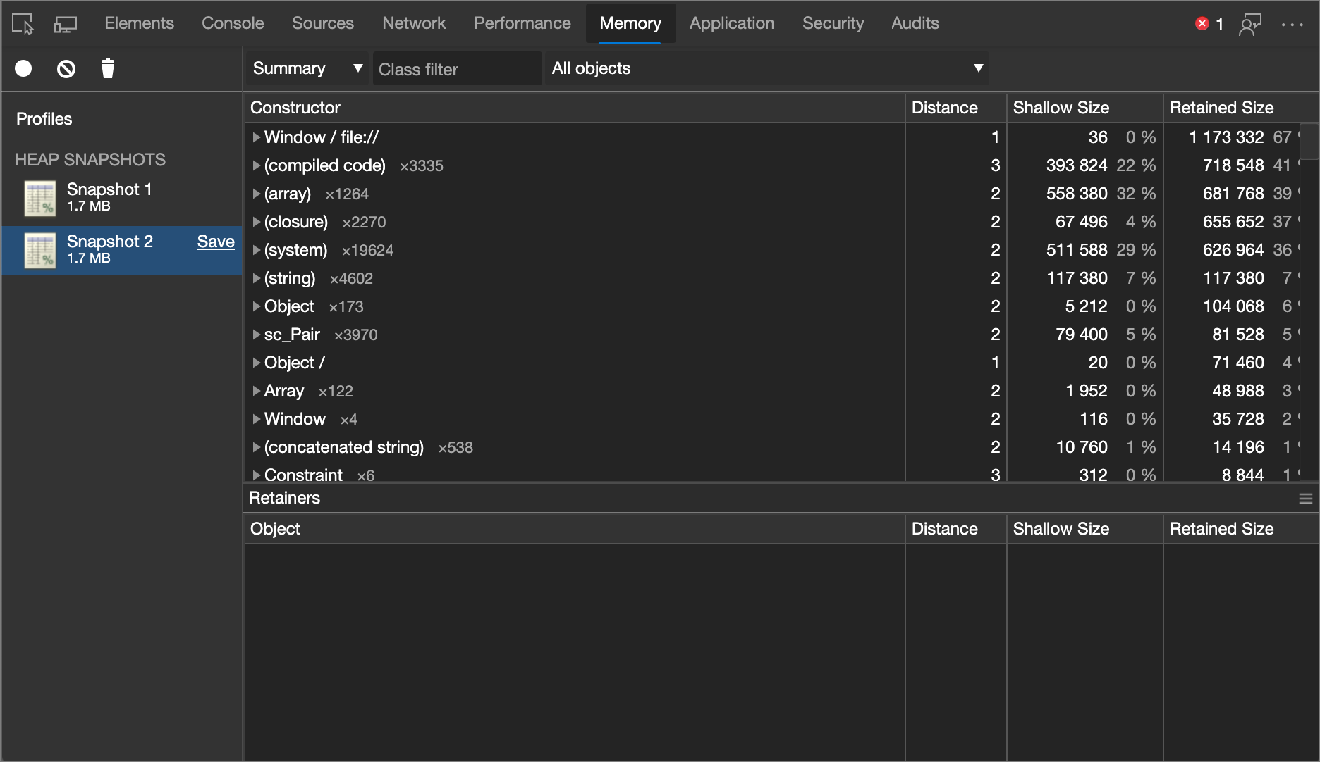The width and height of the screenshot is (1320, 762).
Task: Sort by Retained Size in constructor table
Action: pos(1240,108)
